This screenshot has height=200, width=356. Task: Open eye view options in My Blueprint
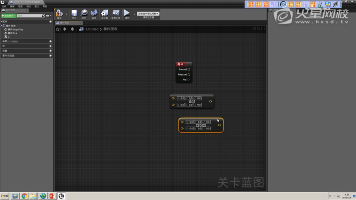pos(48,16)
